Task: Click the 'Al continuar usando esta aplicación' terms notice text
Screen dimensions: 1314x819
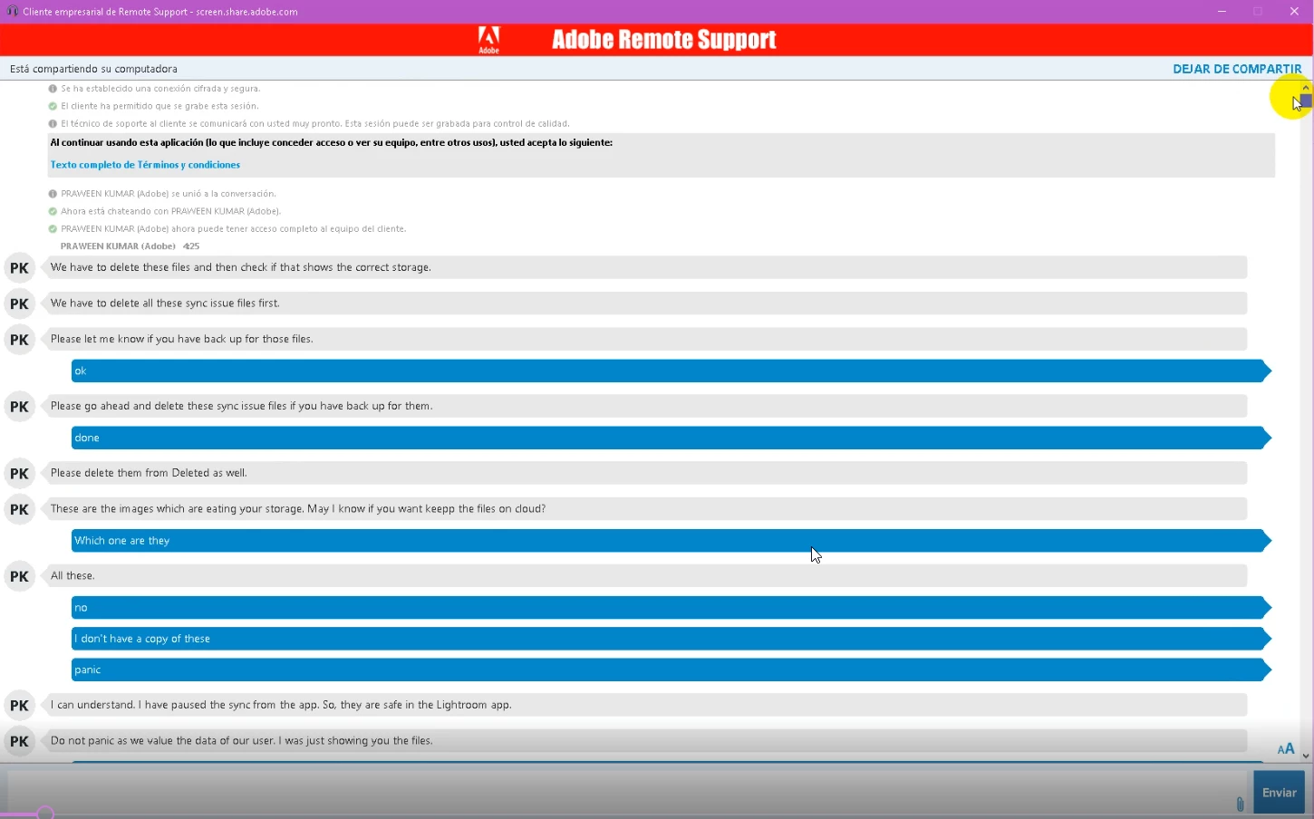Action: (332, 142)
